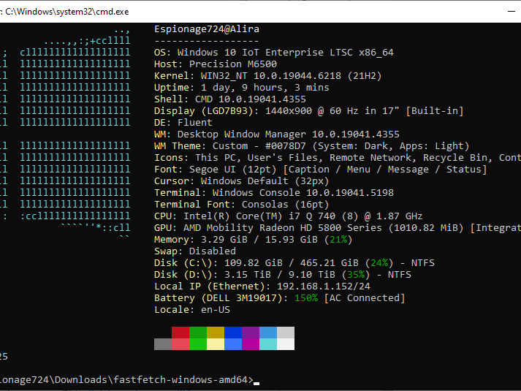Screen dimensions: 521x391
Task: Click the Espionage724@Alira header text
Action: 207,29
